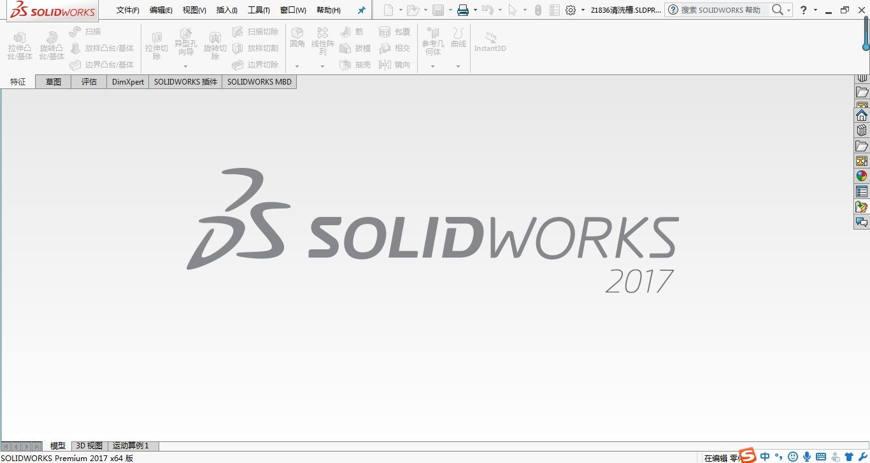
Task: Open Appearances color ball tab in task pane
Action: click(862, 176)
